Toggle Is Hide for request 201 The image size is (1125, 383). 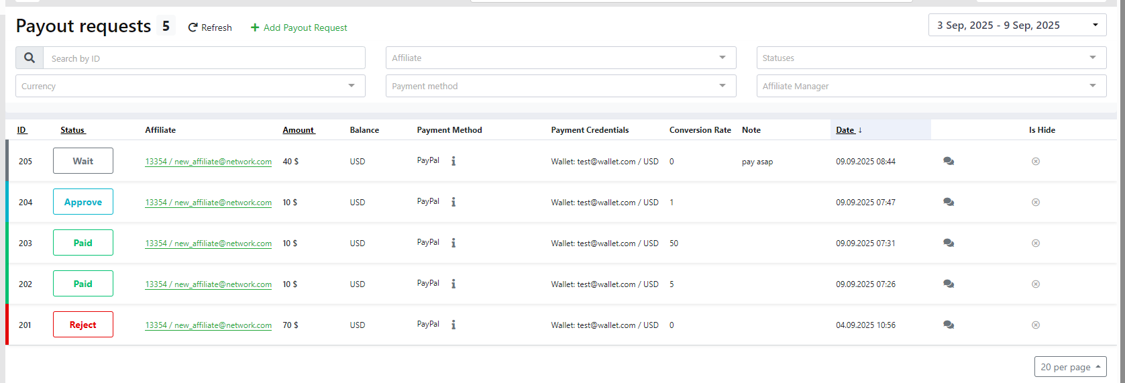pos(1035,325)
